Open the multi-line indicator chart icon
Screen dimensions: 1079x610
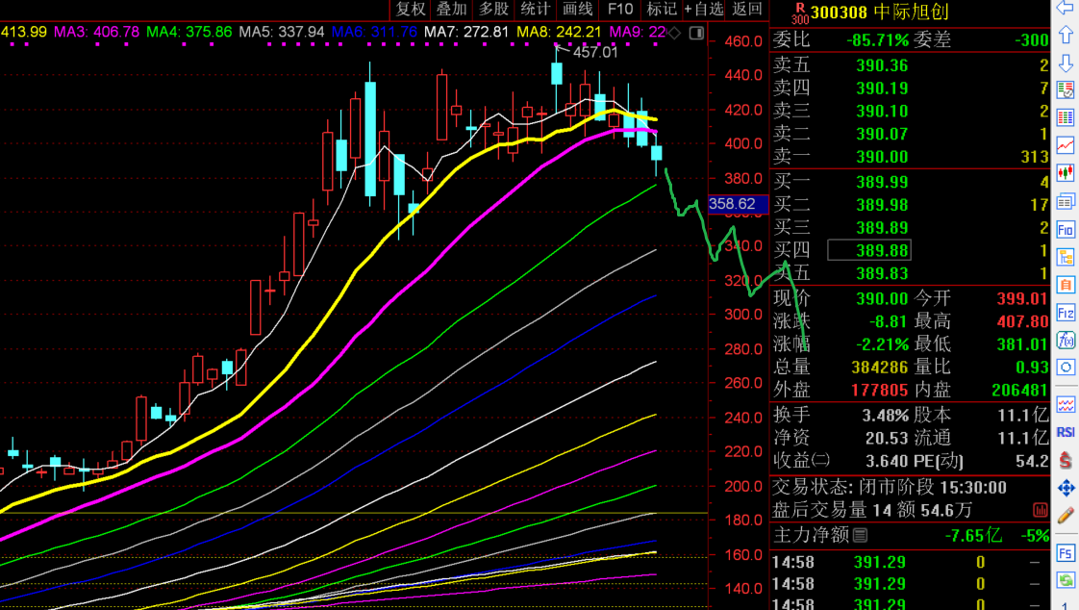coord(1066,404)
